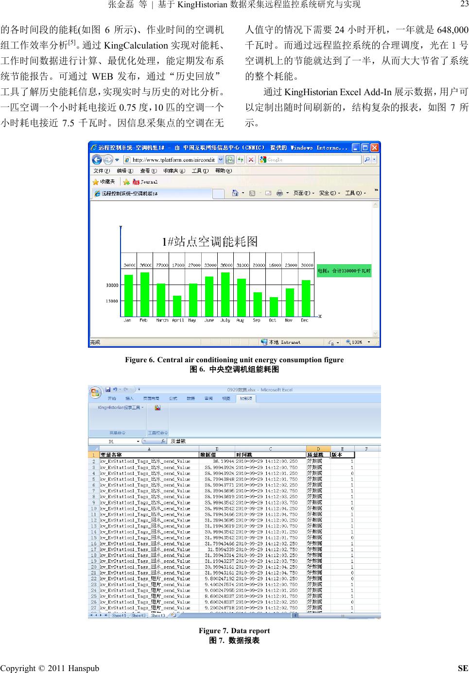Select column D header in Excel
Viewport: 469px width, 673px height.
(318, 449)
